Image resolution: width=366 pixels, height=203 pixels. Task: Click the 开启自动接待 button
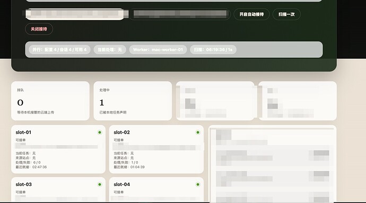click(251, 14)
